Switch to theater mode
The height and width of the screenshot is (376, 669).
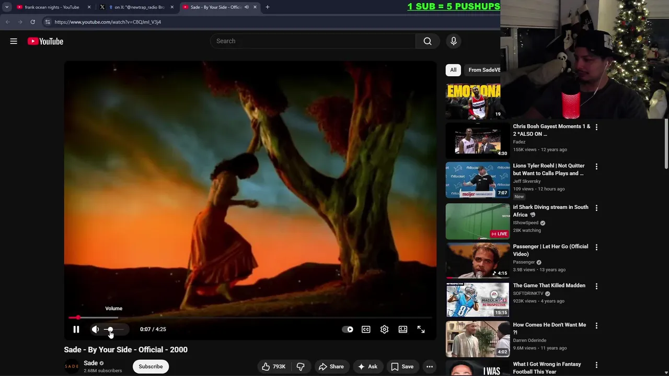click(403, 330)
